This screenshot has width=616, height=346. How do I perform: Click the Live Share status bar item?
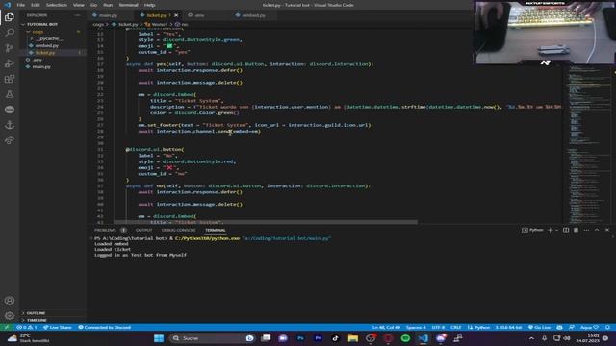(x=58, y=327)
